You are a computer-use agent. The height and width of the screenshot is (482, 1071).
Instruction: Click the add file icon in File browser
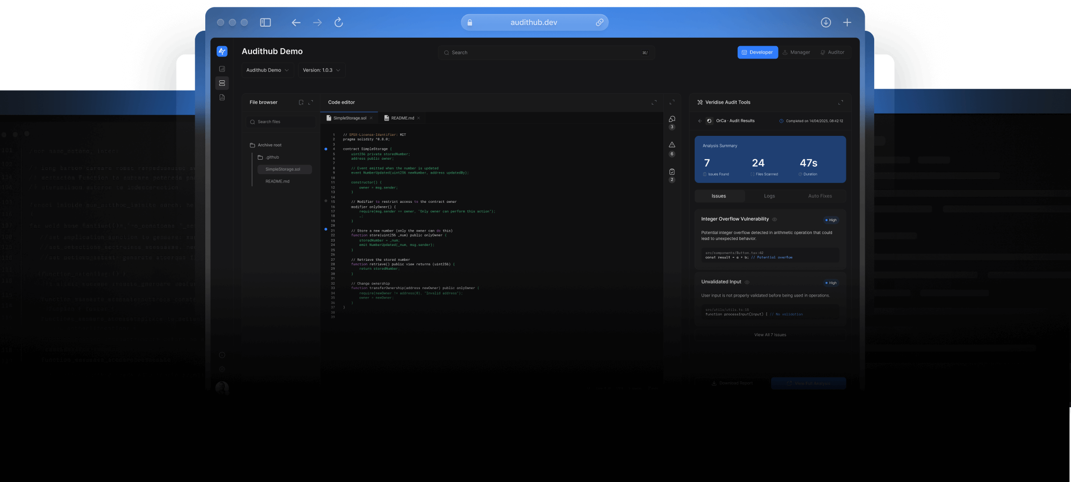301,102
